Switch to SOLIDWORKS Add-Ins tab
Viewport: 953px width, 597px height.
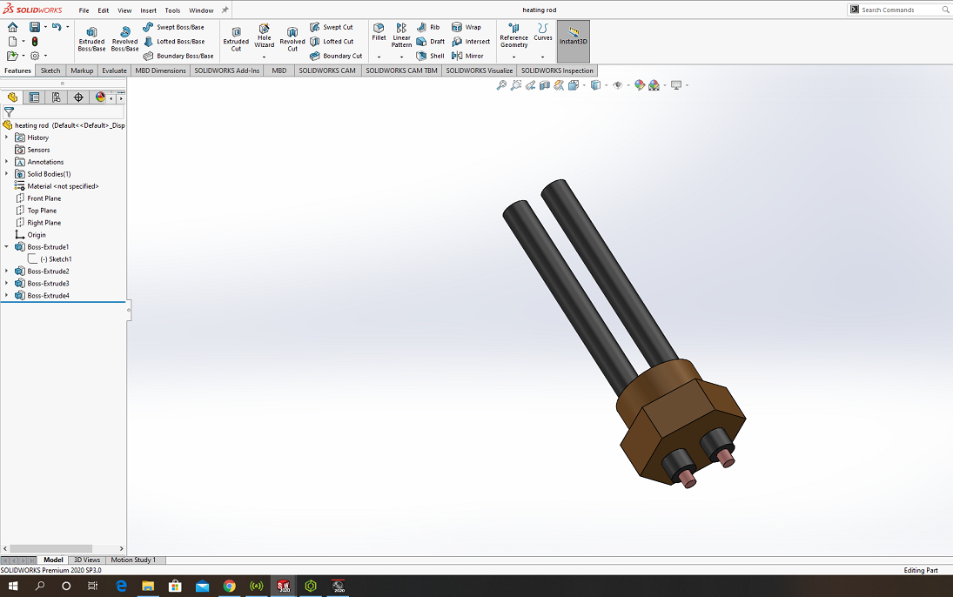point(226,70)
